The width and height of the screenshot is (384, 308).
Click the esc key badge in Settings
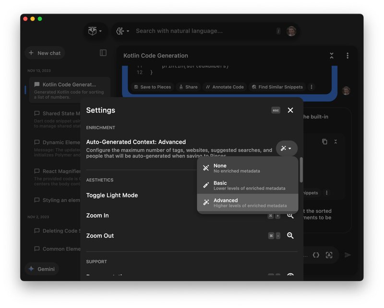(x=276, y=110)
